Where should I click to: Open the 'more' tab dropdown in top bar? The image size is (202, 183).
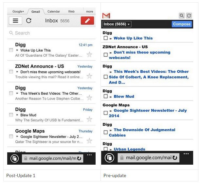coord(89,11)
